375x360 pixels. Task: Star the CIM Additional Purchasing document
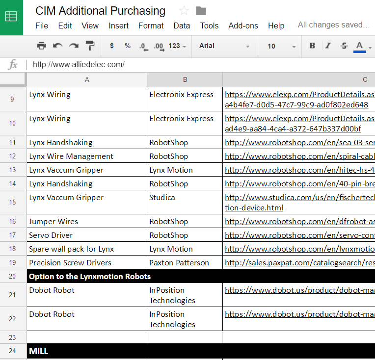click(x=184, y=11)
